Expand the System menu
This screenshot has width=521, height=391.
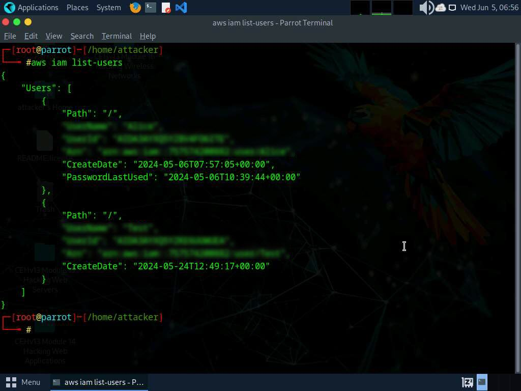[x=108, y=8]
